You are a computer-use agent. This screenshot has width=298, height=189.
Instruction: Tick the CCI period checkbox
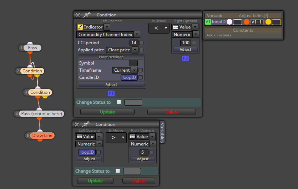(141, 43)
